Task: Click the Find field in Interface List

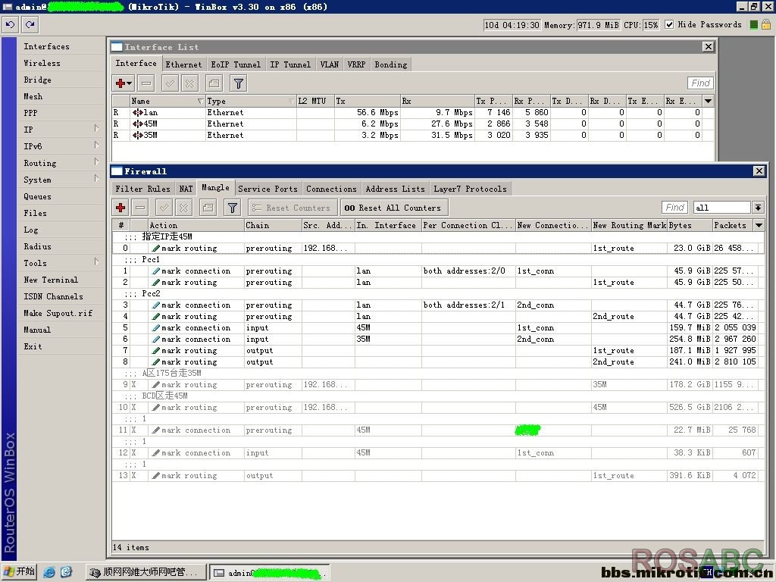Action: tap(700, 83)
